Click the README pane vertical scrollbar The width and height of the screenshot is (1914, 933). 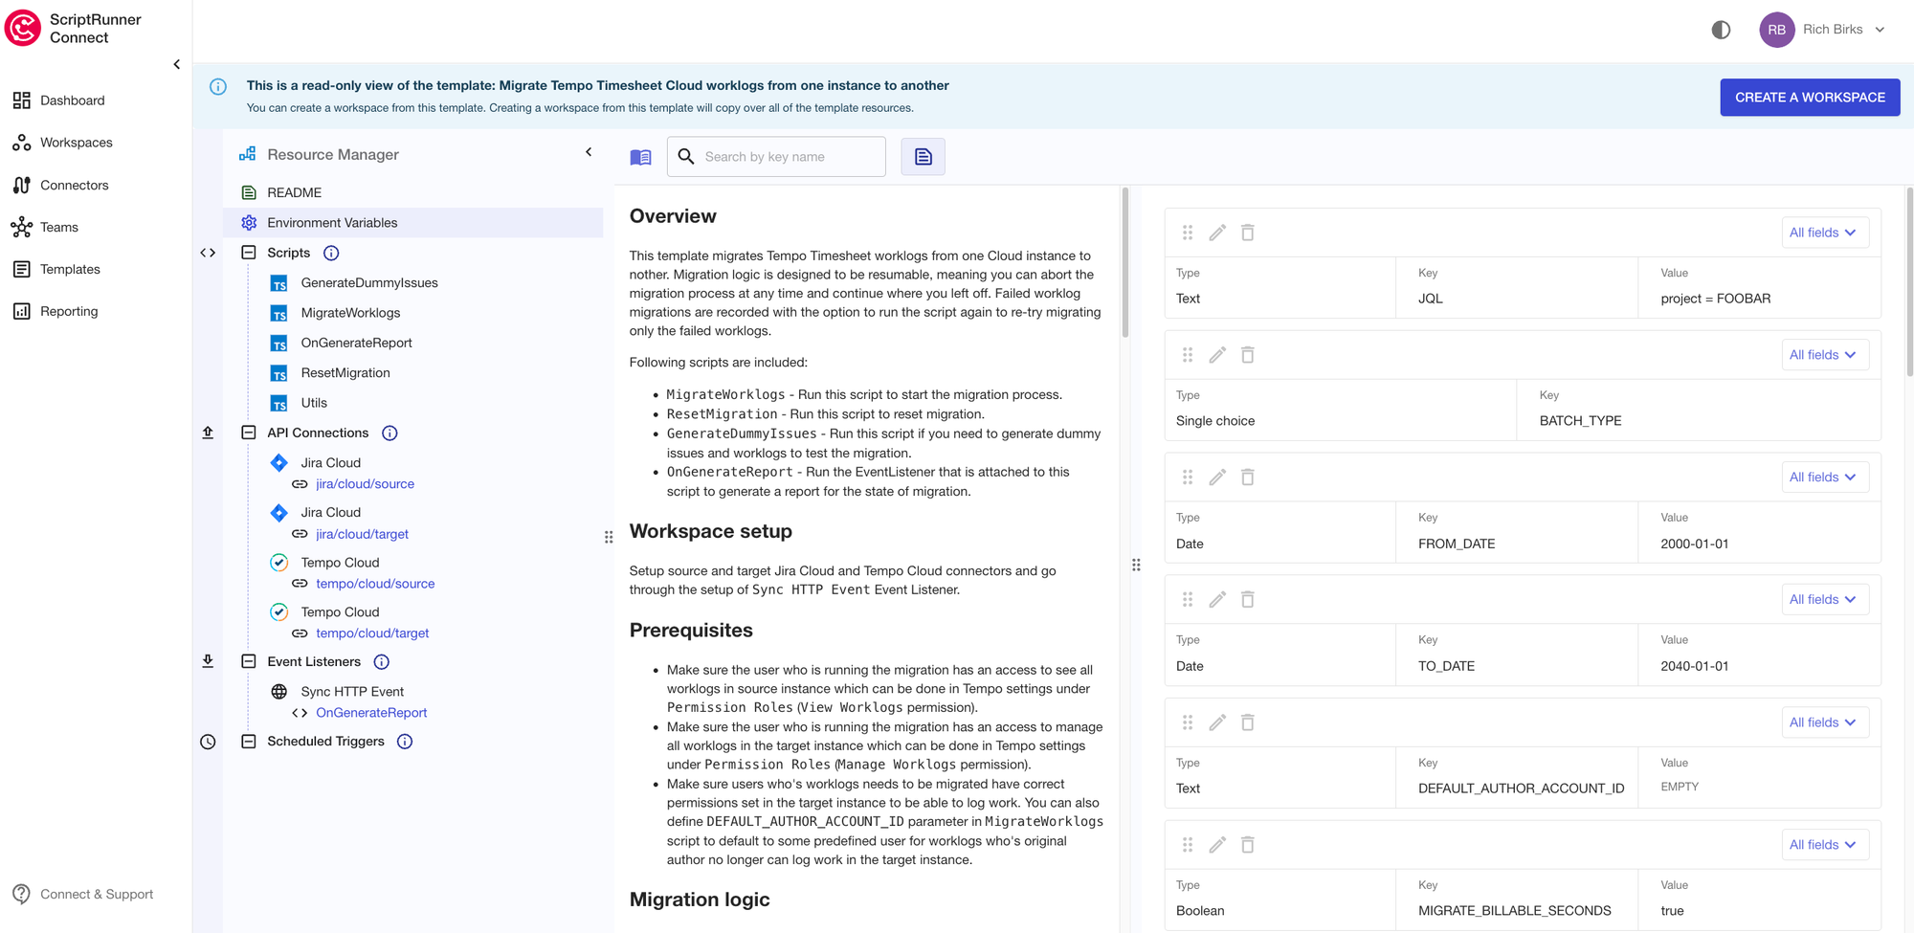1124,262
